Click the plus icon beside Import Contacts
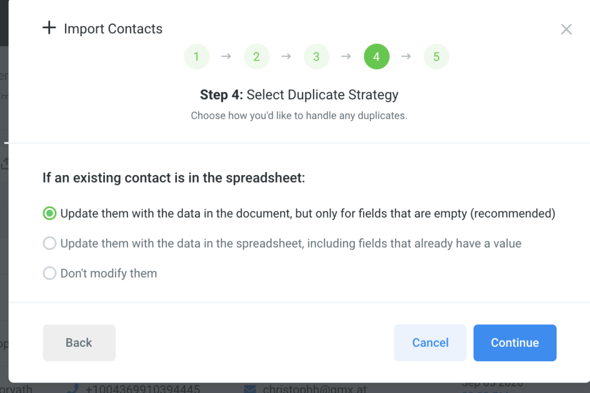Screen dimensions: 590x393 pyautogui.click(x=50, y=28)
